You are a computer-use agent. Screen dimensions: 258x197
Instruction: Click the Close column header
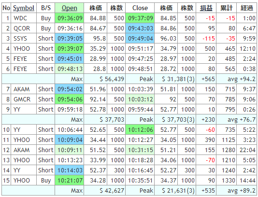[x=140, y=8]
